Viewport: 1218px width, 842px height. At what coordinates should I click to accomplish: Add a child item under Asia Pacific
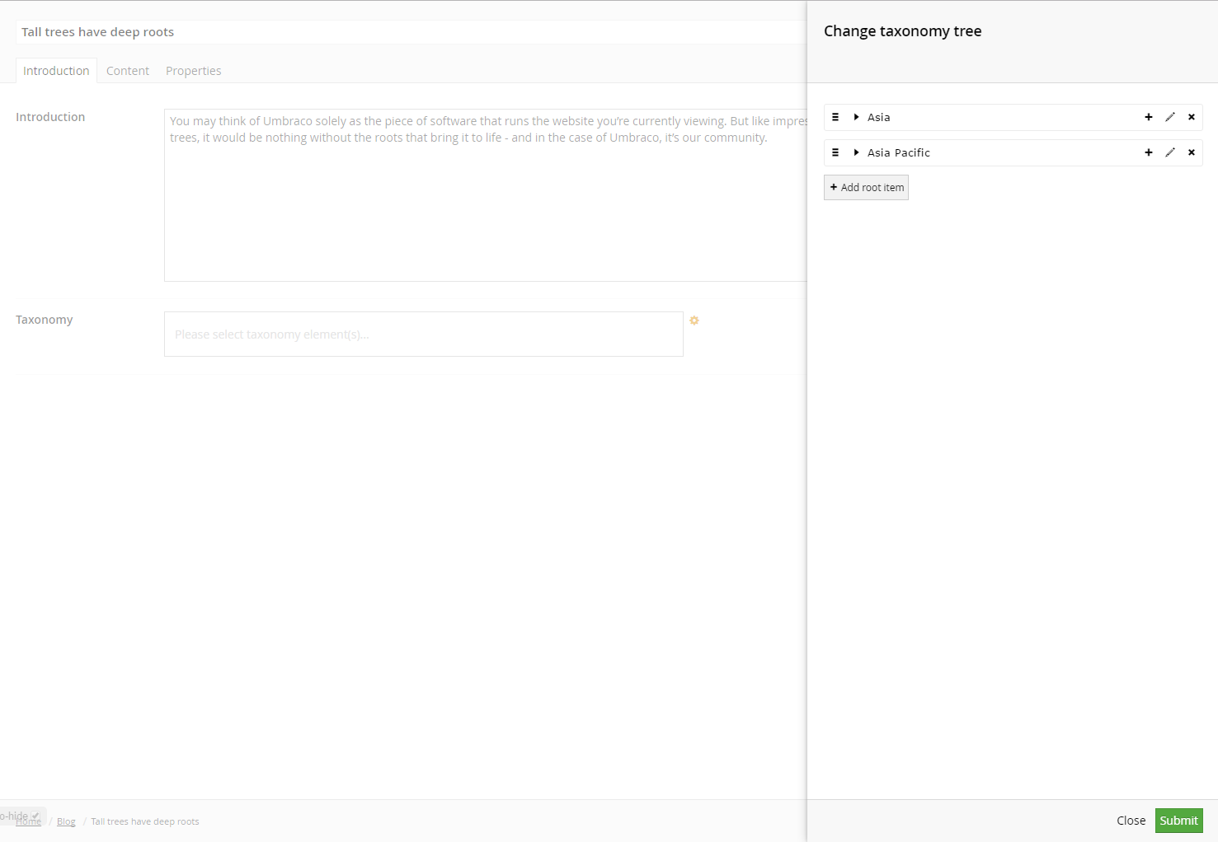(x=1149, y=152)
